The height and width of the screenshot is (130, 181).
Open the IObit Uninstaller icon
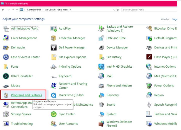point(6,76)
